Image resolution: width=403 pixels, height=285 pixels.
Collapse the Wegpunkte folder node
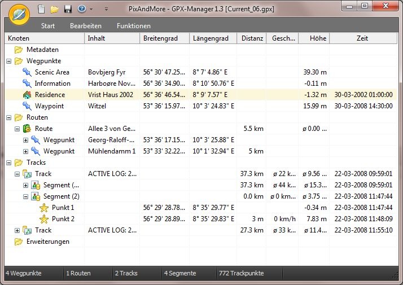[x=9, y=61]
